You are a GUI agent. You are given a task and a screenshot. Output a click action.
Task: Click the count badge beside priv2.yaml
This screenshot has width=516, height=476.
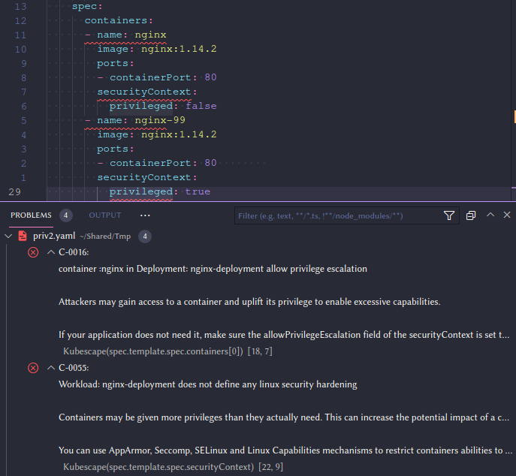pyautogui.click(x=145, y=236)
